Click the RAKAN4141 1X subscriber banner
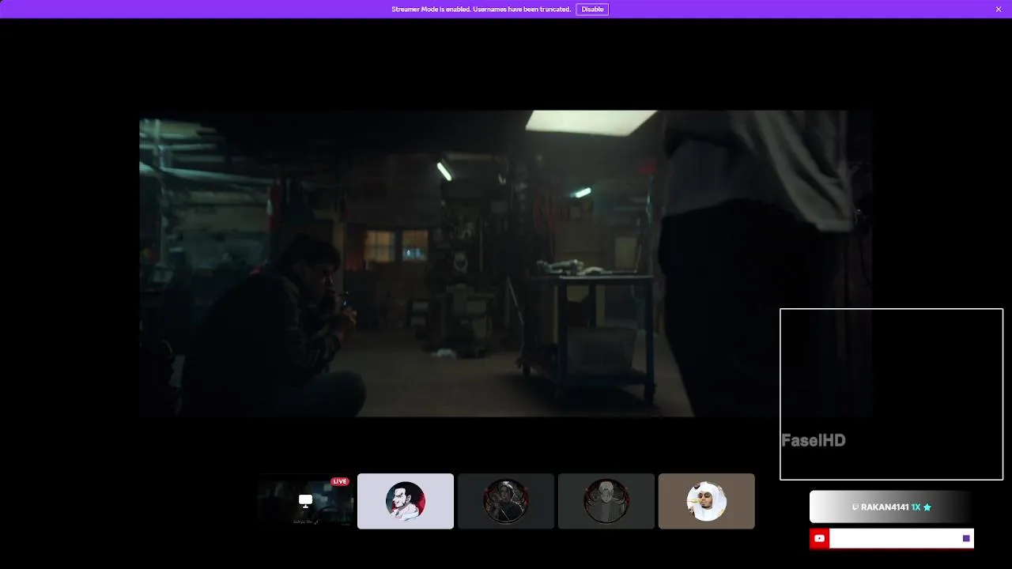 click(x=891, y=507)
